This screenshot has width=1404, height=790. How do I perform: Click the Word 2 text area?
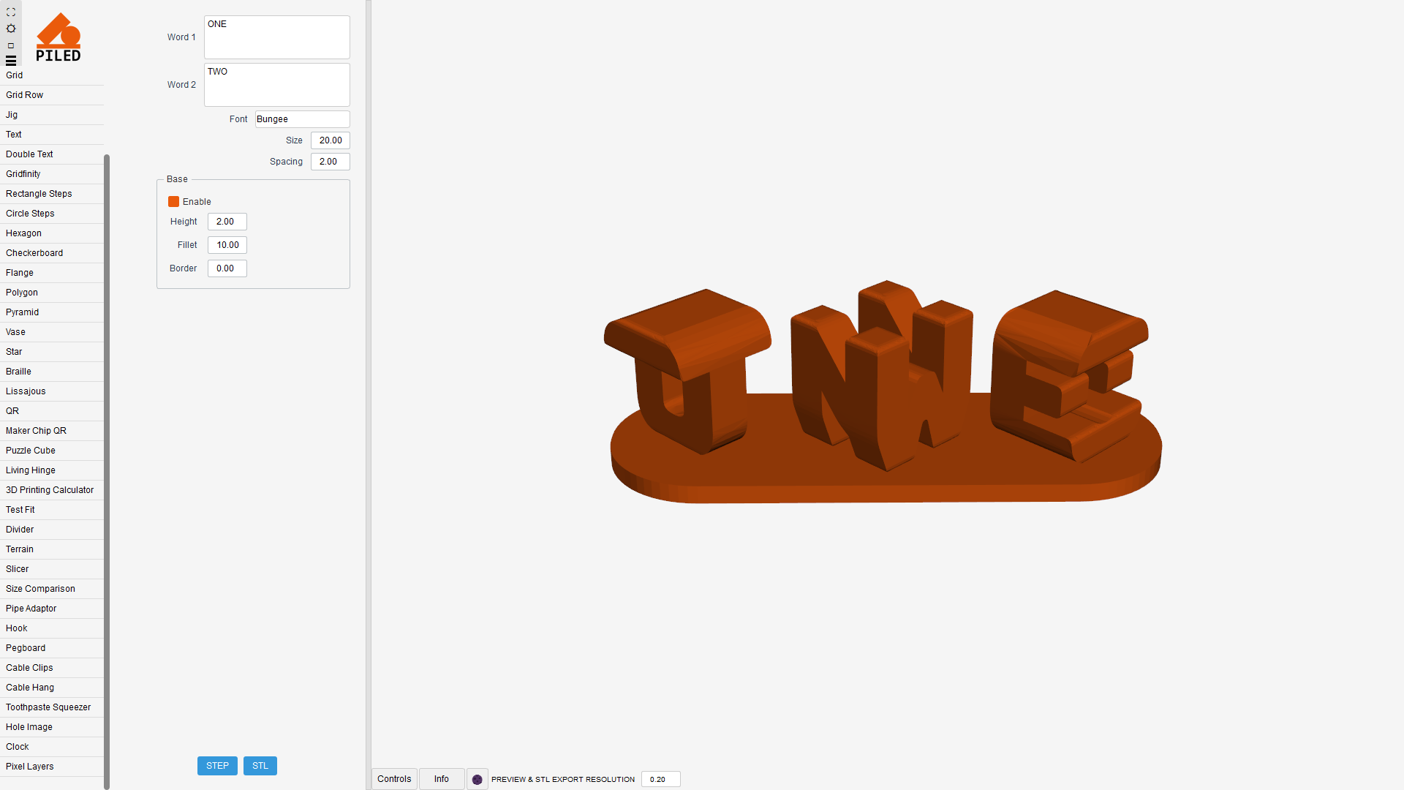pyautogui.click(x=277, y=85)
